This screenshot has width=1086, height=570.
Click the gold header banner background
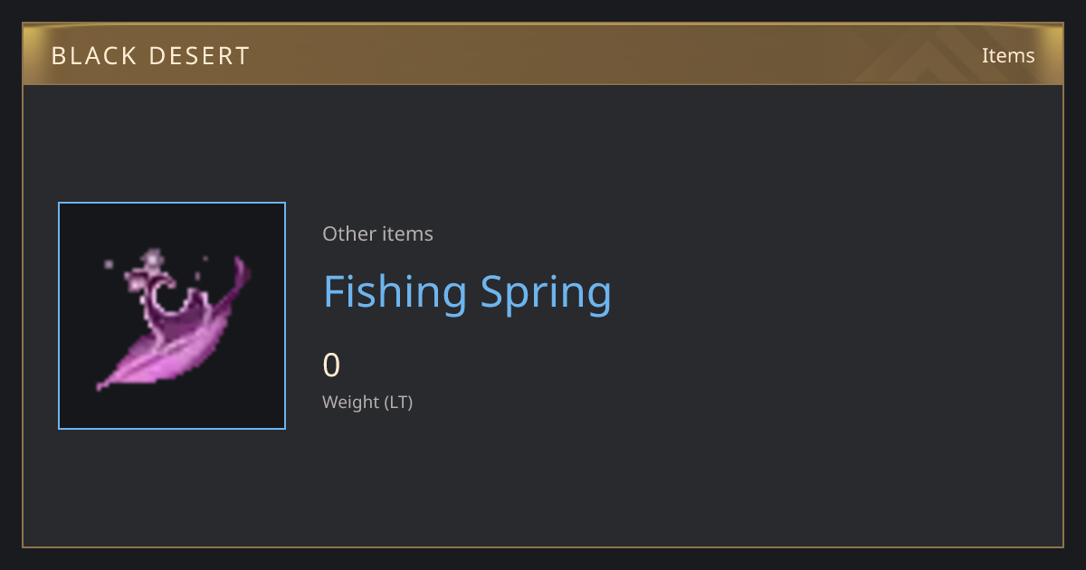point(543,54)
